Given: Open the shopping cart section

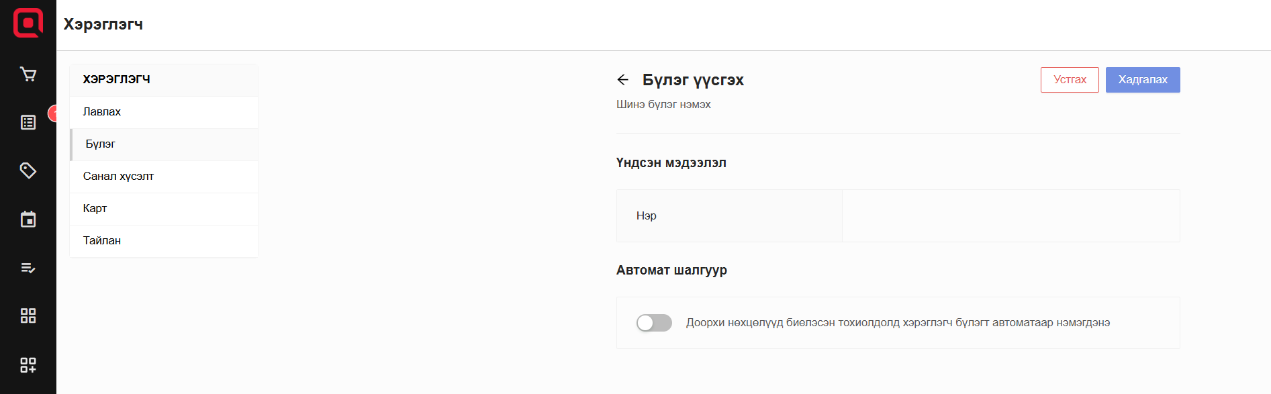Looking at the screenshot, I should tap(28, 74).
